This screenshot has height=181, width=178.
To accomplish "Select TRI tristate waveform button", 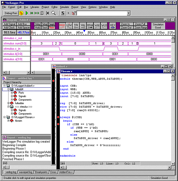I will pyautogui.click(x=76, y=26).
